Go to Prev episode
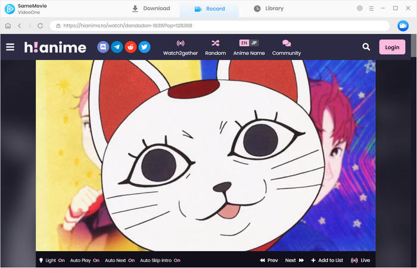The image size is (417, 268). click(x=269, y=260)
